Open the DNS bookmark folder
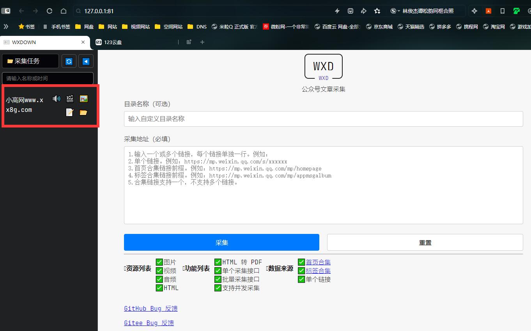The image size is (531, 331). coord(197,27)
